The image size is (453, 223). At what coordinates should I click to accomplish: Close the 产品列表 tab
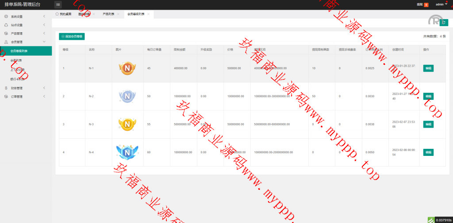[118, 14]
